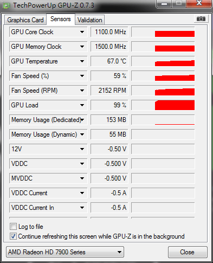
Task: Expand the GPU Load sensor options
Action: click(x=82, y=105)
